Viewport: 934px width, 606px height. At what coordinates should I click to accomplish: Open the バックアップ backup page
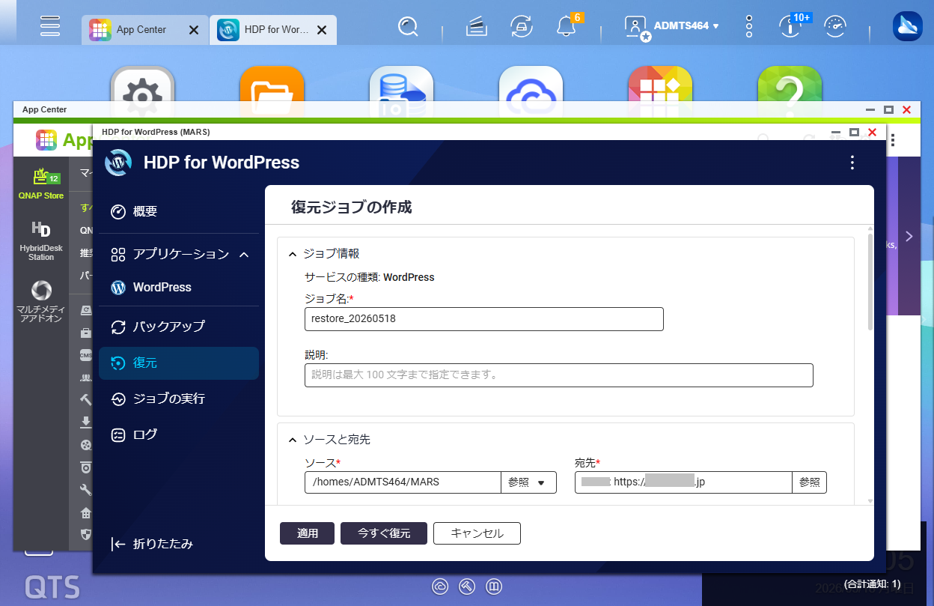click(x=179, y=327)
